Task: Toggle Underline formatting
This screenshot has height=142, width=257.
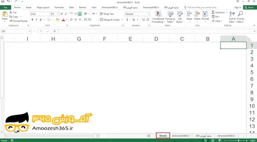Action: (41, 20)
